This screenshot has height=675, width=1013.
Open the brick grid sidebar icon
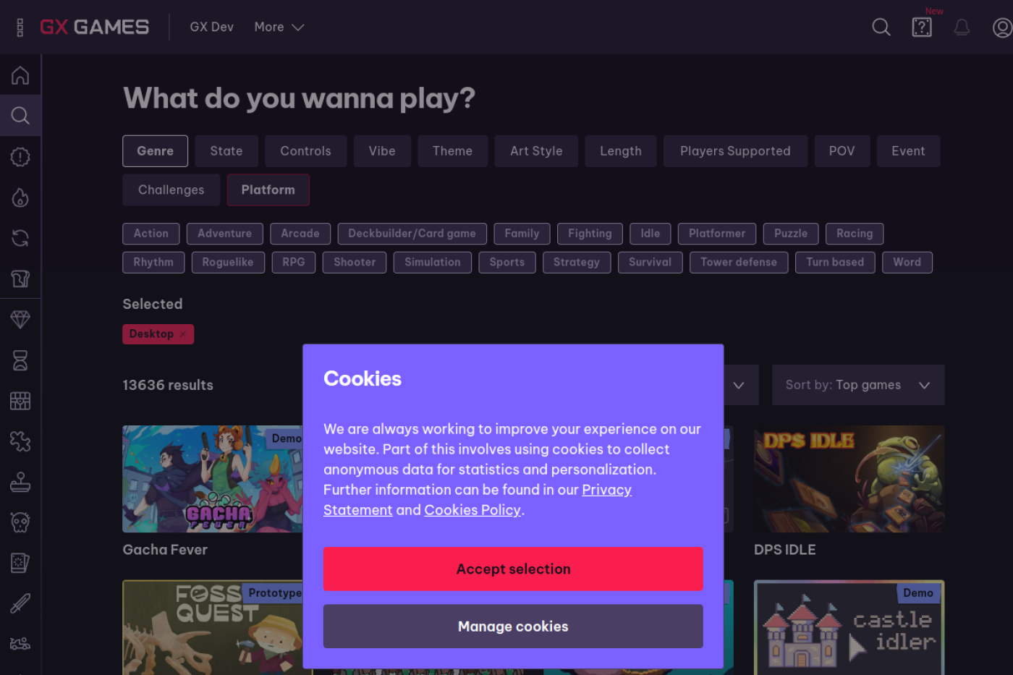click(x=20, y=401)
